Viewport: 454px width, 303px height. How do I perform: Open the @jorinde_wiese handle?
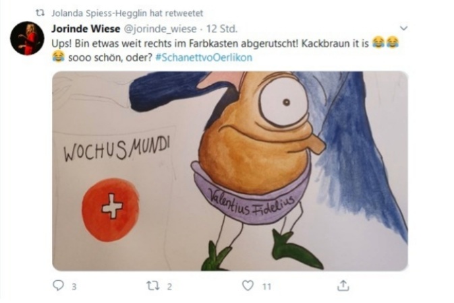pyautogui.click(x=160, y=29)
